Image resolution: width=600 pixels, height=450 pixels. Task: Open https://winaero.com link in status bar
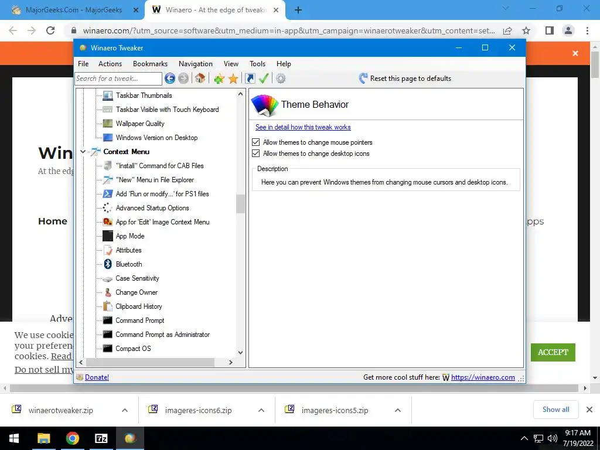tap(483, 377)
